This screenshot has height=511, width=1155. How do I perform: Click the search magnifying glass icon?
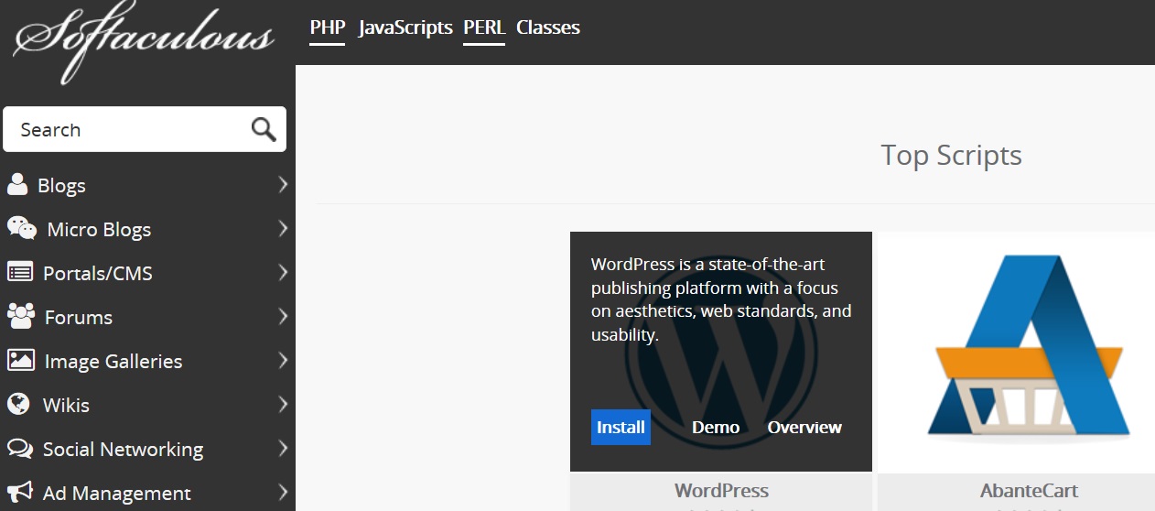[x=264, y=130]
